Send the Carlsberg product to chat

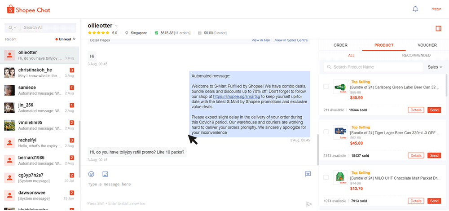coord(434,110)
